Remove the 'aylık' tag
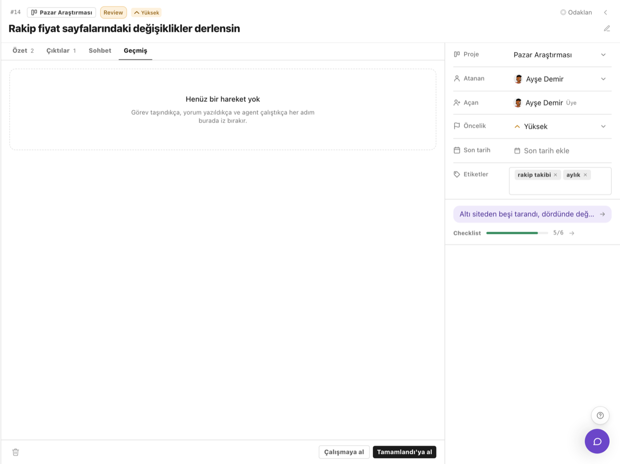This screenshot has width=620, height=464. [585, 175]
